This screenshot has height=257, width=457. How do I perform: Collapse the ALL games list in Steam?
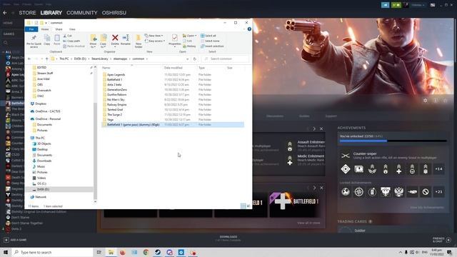[3, 52]
